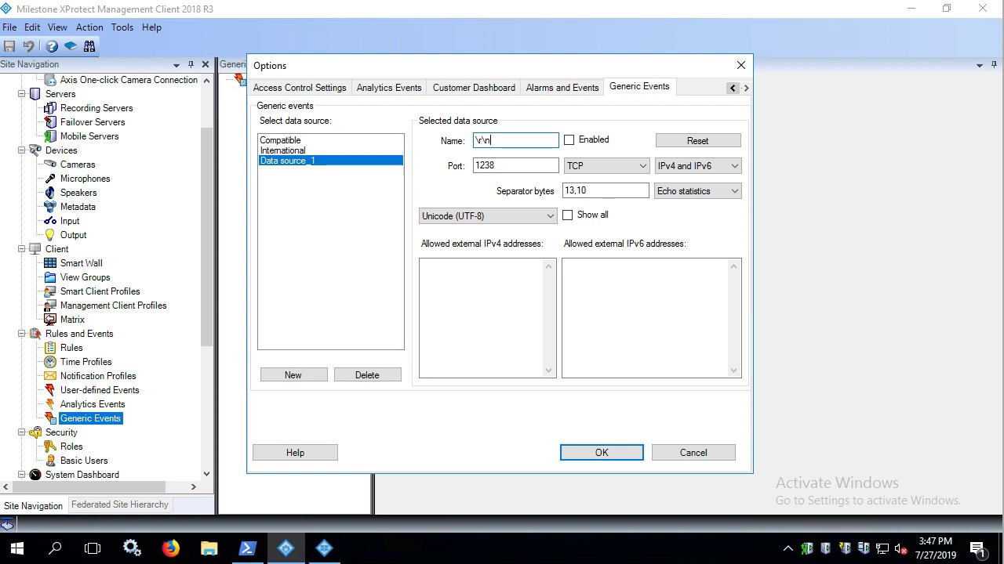Select Mobile Servers in navigation tree

point(89,136)
